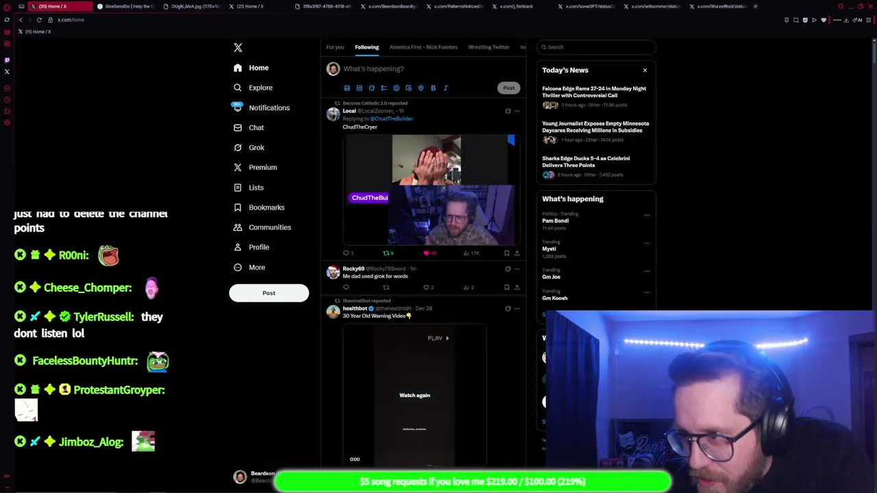Open the emoji picker in composer
877x493 pixels.
coord(396,88)
